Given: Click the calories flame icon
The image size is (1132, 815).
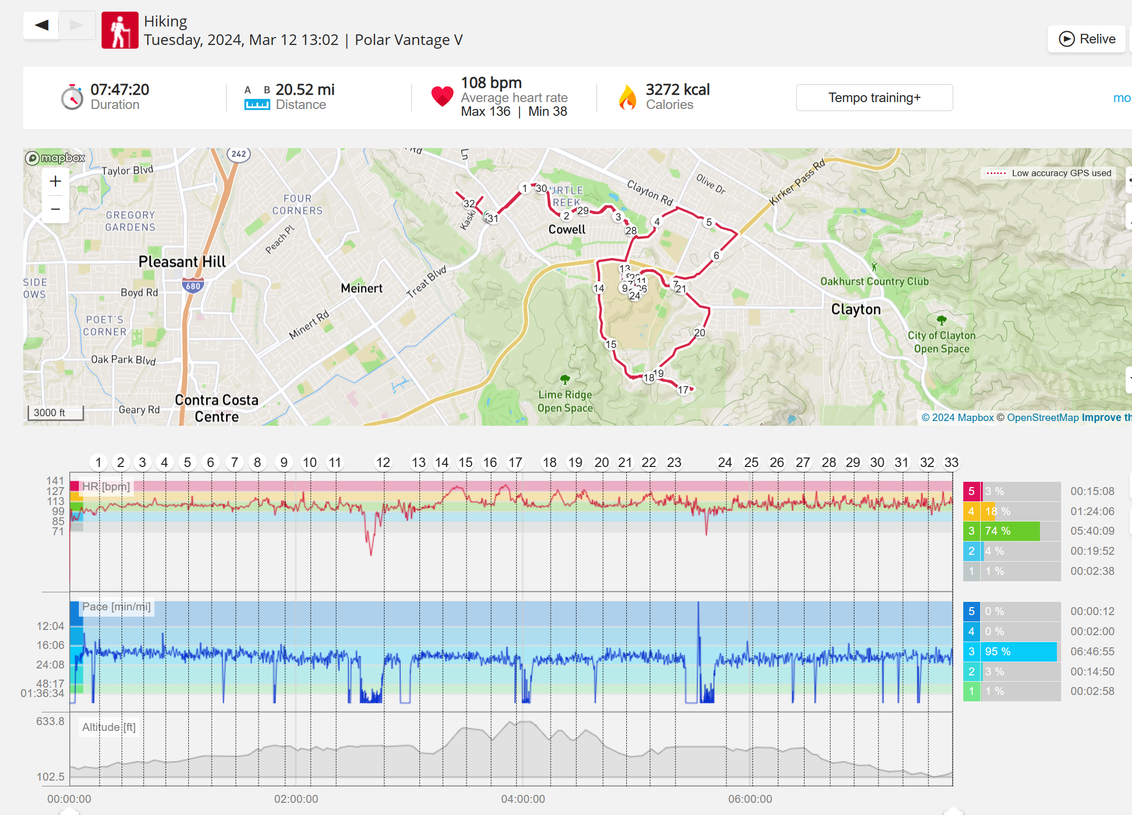Looking at the screenshot, I should pos(627,97).
